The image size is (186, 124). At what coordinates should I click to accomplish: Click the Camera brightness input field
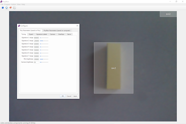pos(36,62)
